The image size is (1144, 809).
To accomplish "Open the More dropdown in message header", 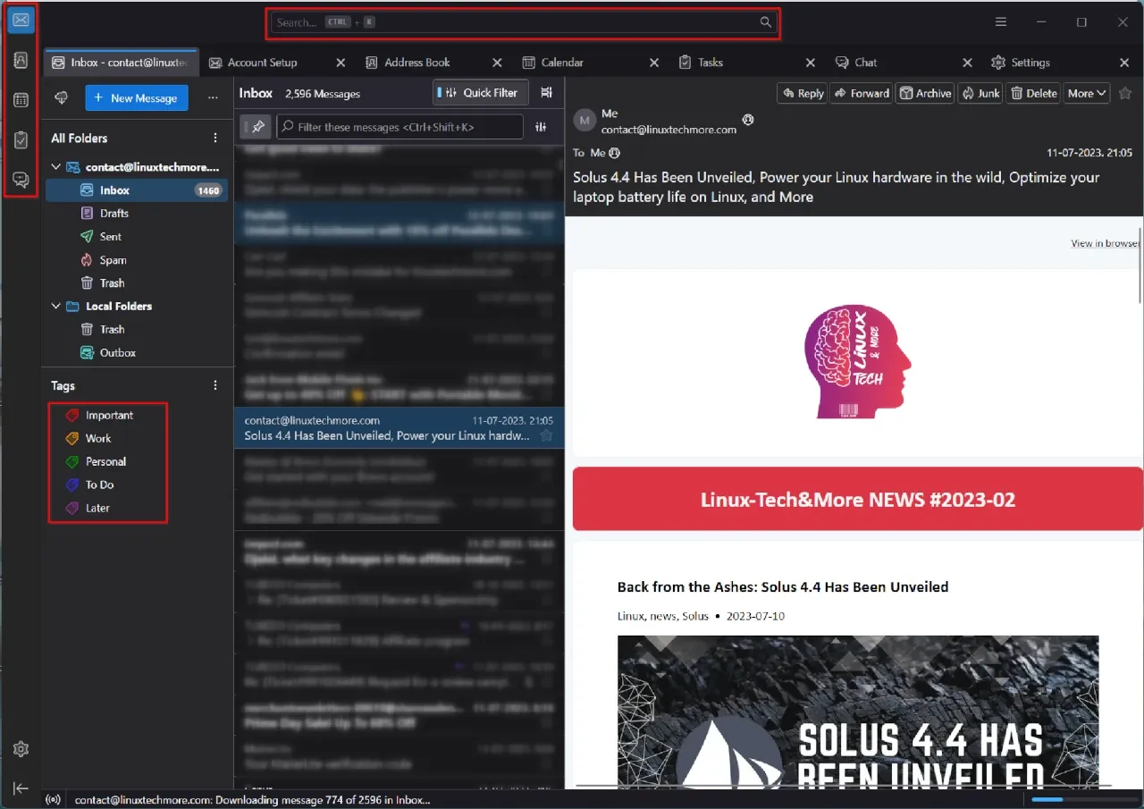I will click(x=1087, y=93).
